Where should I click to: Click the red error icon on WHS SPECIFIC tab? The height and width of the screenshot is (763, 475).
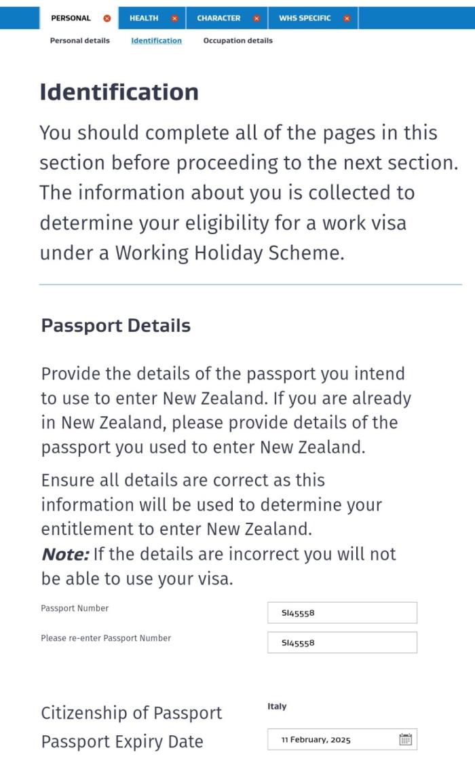(347, 18)
